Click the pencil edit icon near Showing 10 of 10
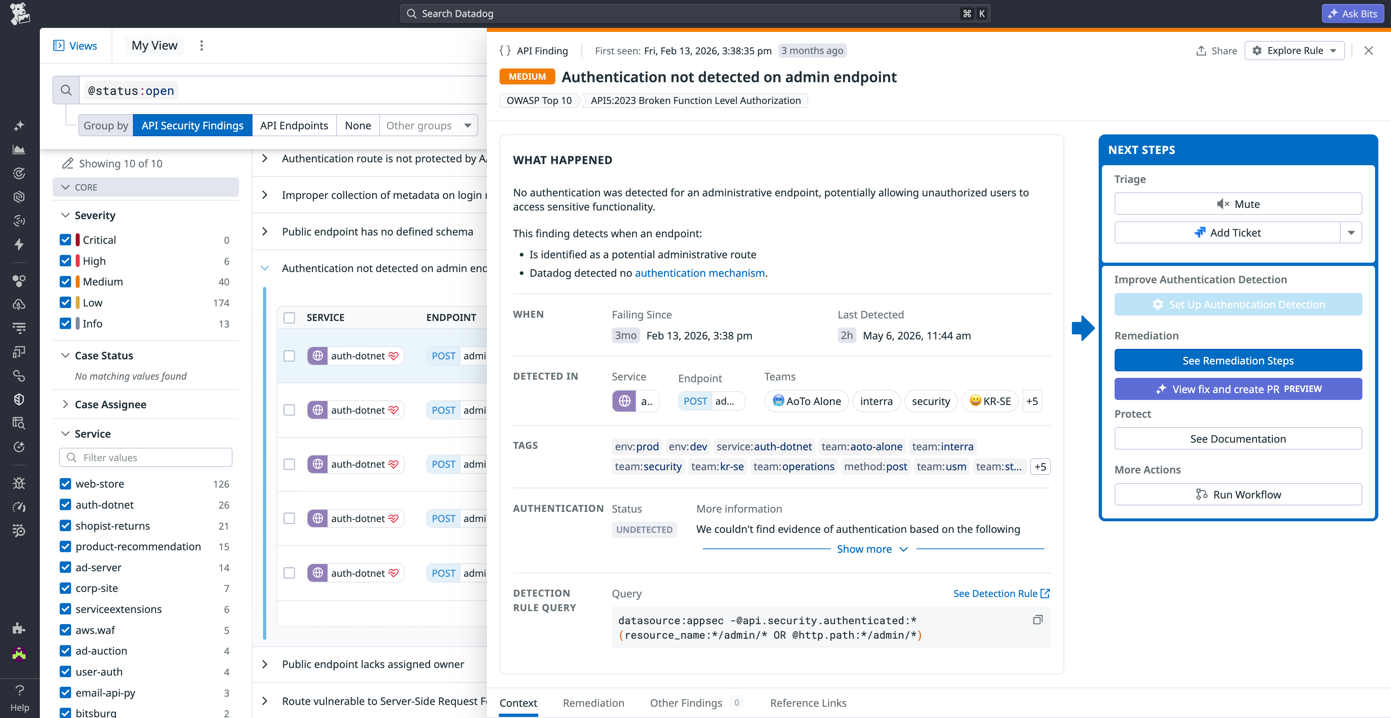Viewport: 1391px width, 718px height. point(67,163)
